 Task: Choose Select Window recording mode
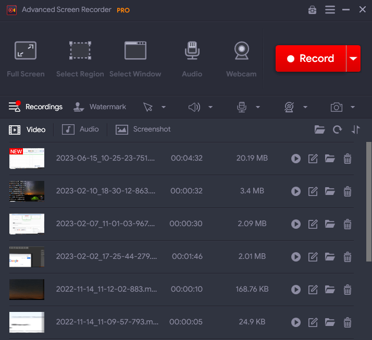135,59
